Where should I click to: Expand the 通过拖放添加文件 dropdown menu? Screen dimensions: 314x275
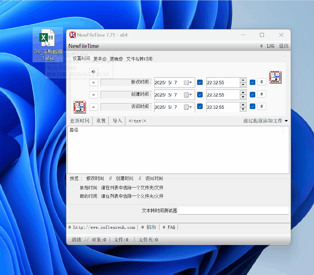[x=286, y=121]
